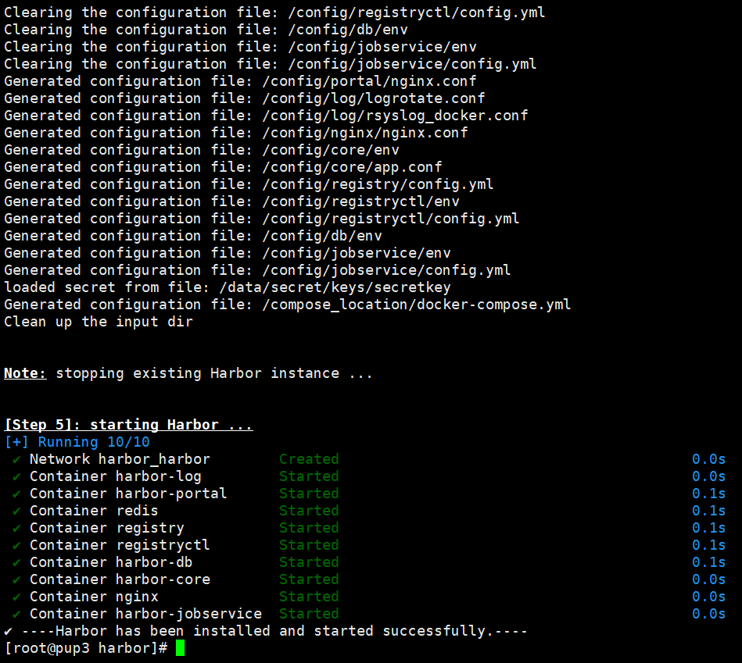The image size is (742, 663).
Task: Click 'Container nginx' row text
Action: [94, 597]
